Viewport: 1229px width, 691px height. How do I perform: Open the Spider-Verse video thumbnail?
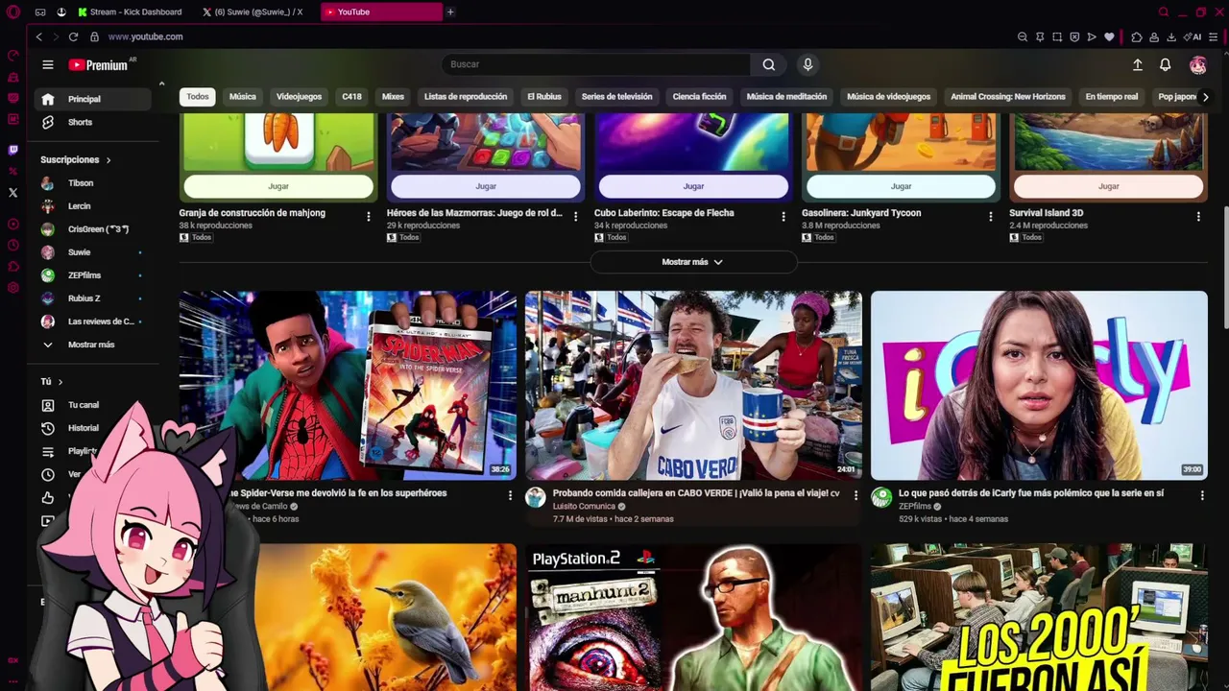pyautogui.click(x=348, y=386)
